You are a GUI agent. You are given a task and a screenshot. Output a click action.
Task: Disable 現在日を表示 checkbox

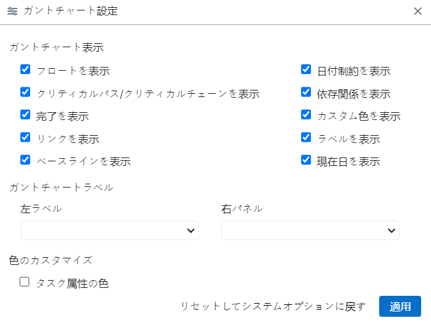(x=306, y=160)
